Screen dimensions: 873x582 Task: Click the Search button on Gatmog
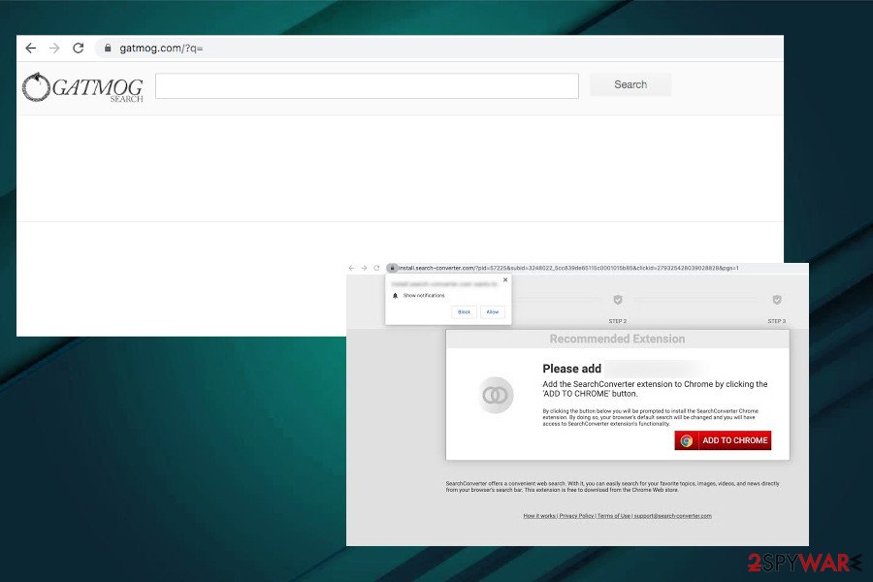(x=630, y=84)
